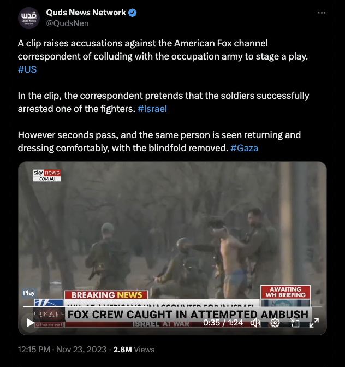Seek along the video progress bar
The height and width of the screenshot is (367, 345).
click(172, 306)
